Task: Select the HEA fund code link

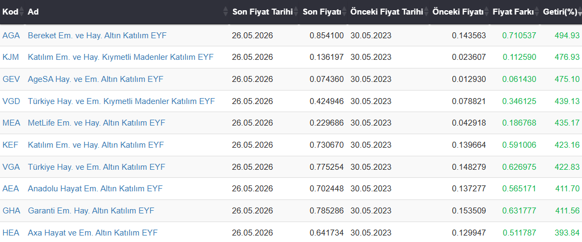Action: pyautogui.click(x=11, y=233)
